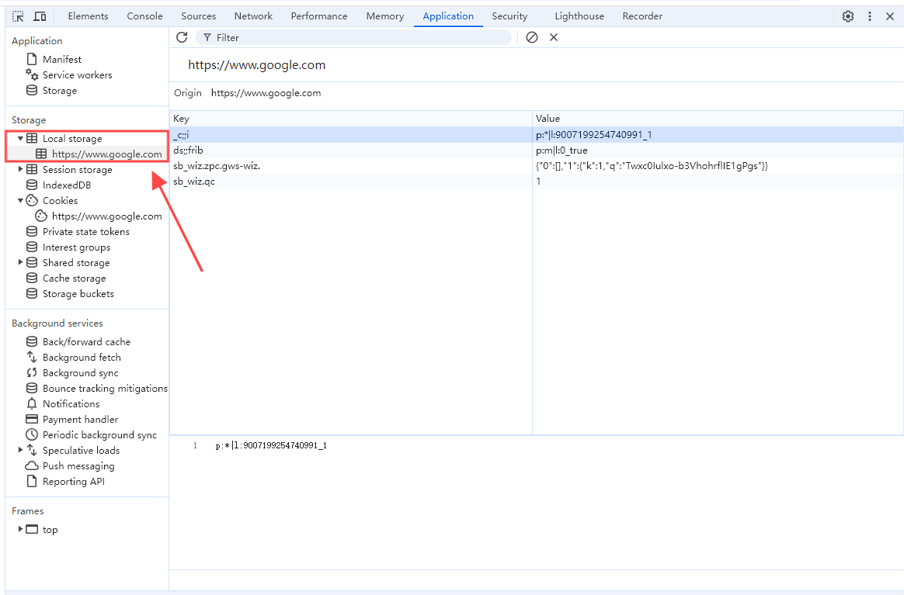Delete selected entry with the X icon

554,37
